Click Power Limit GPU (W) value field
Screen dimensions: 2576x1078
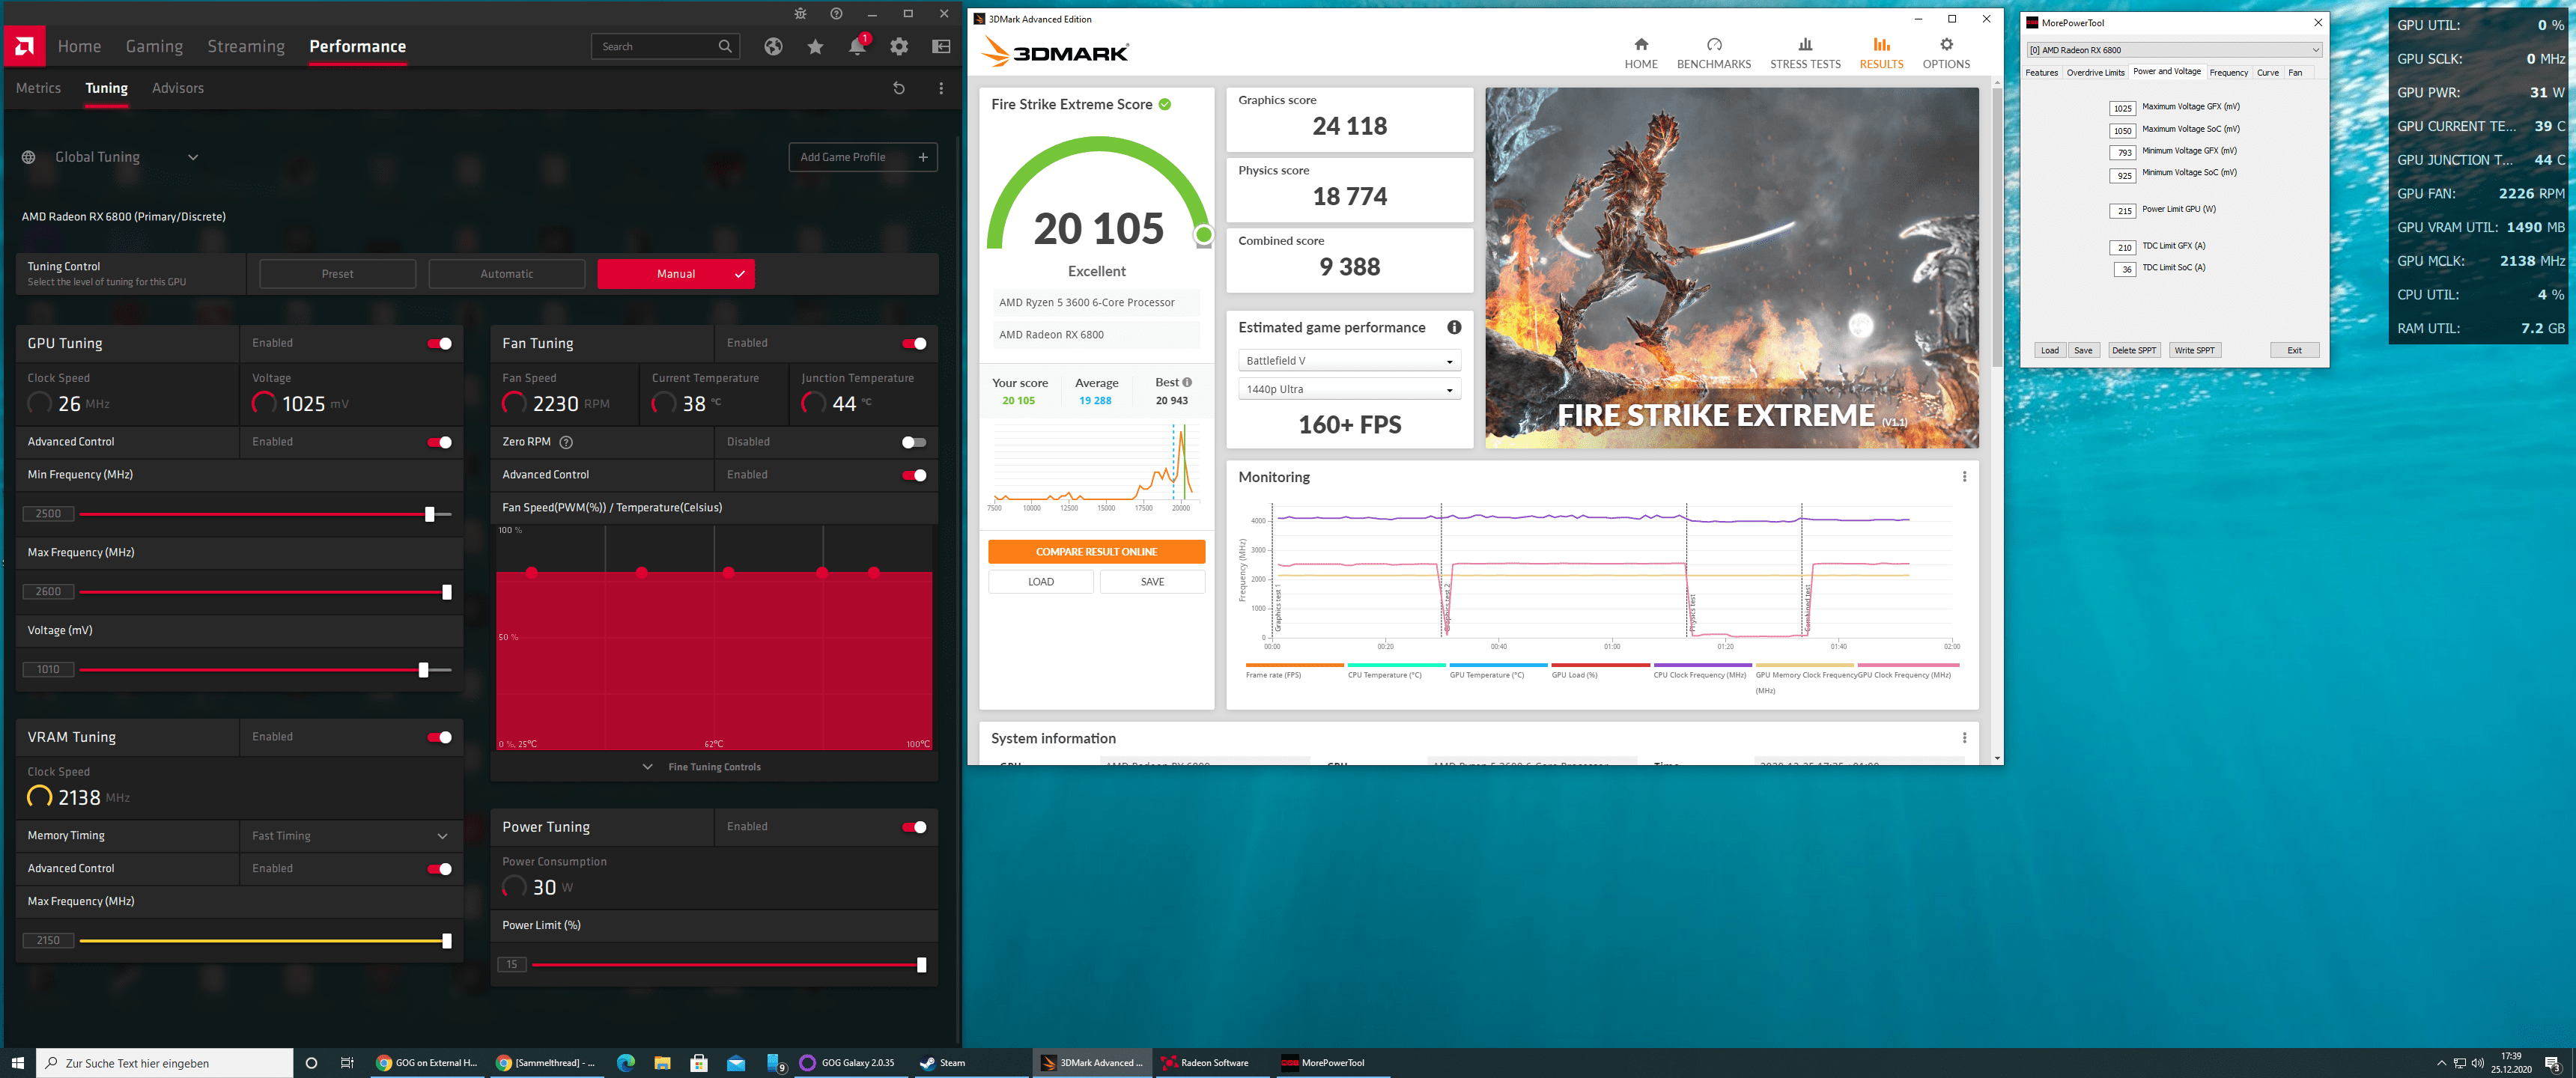click(2122, 211)
